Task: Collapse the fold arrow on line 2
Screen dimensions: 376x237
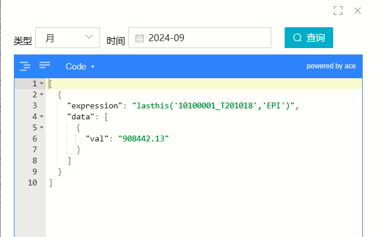Action: (x=42, y=94)
